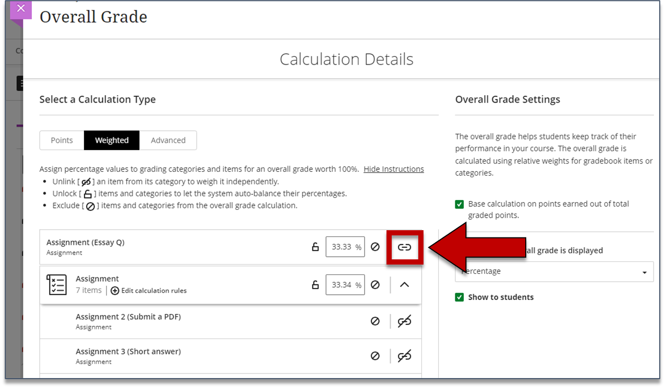
Task: Toggle the lock on the Assignment category weight
Action: [315, 284]
